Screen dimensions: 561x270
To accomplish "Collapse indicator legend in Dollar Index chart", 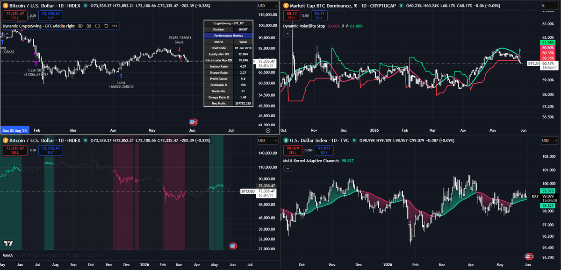I will pyautogui.click(x=288, y=168).
